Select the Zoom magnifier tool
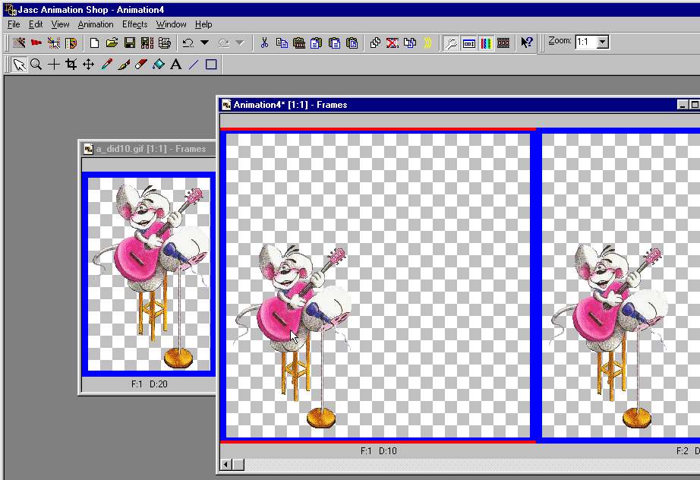The image size is (700, 480). (x=36, y=65)
